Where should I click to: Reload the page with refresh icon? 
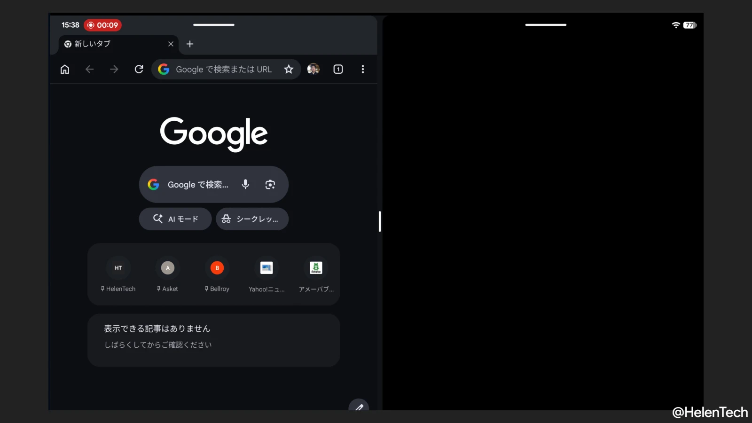pyautogui.click(x=139, y=69)
